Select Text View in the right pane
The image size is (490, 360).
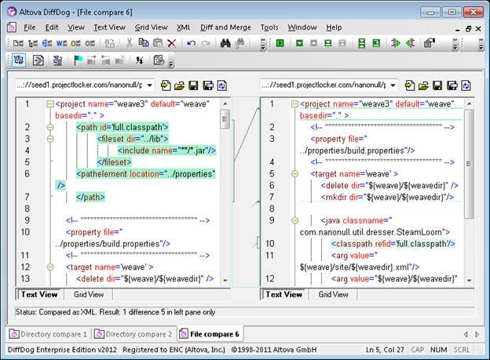point(284,295)
